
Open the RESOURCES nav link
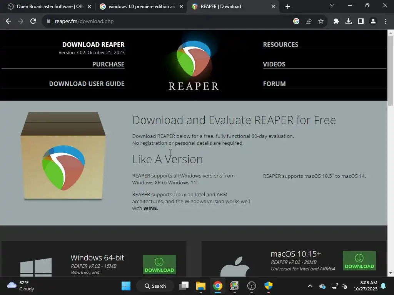click(x=280, y=45)
